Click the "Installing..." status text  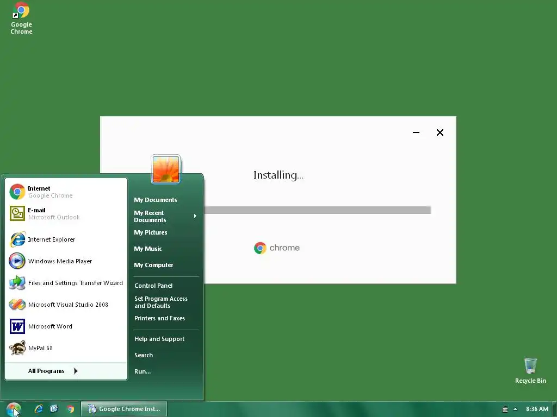(x=278, y=175)
